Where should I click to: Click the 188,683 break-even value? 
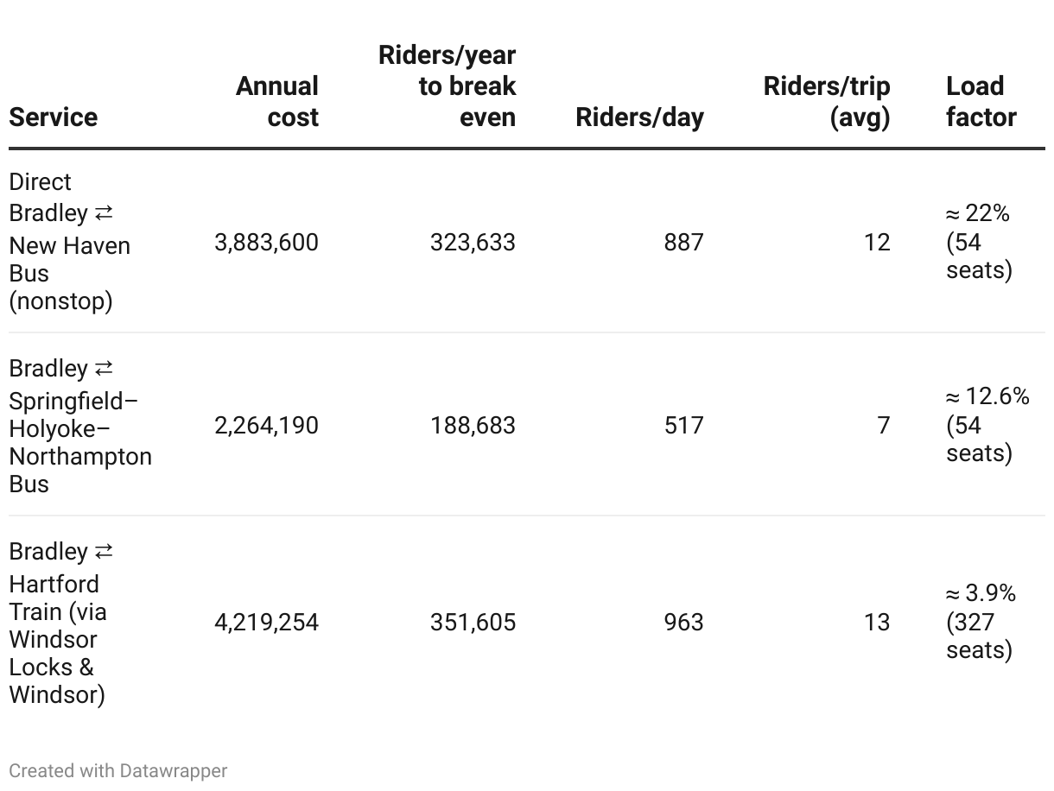pos(473,426)
